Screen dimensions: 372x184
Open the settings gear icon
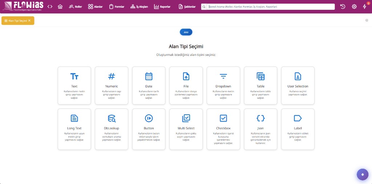tap(354, 7)
